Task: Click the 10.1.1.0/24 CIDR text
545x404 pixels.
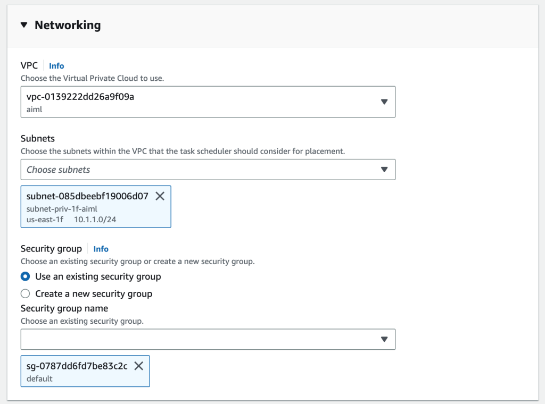Action: click(x=95, y=218)
